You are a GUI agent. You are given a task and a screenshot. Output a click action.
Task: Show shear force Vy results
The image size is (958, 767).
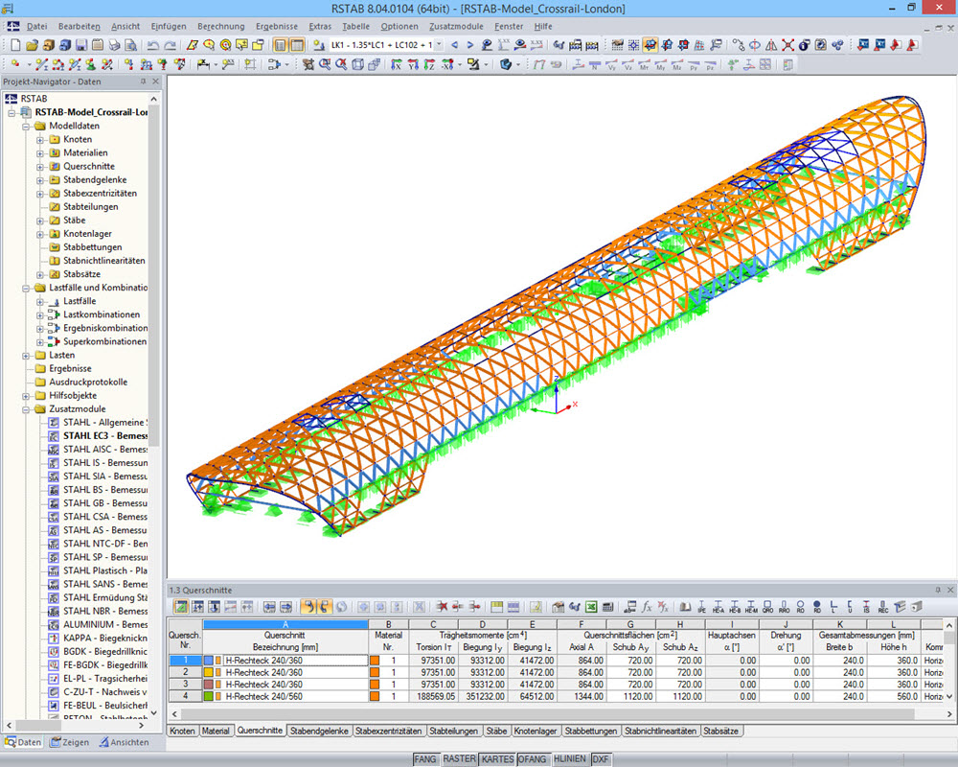[x=611, y=65]
